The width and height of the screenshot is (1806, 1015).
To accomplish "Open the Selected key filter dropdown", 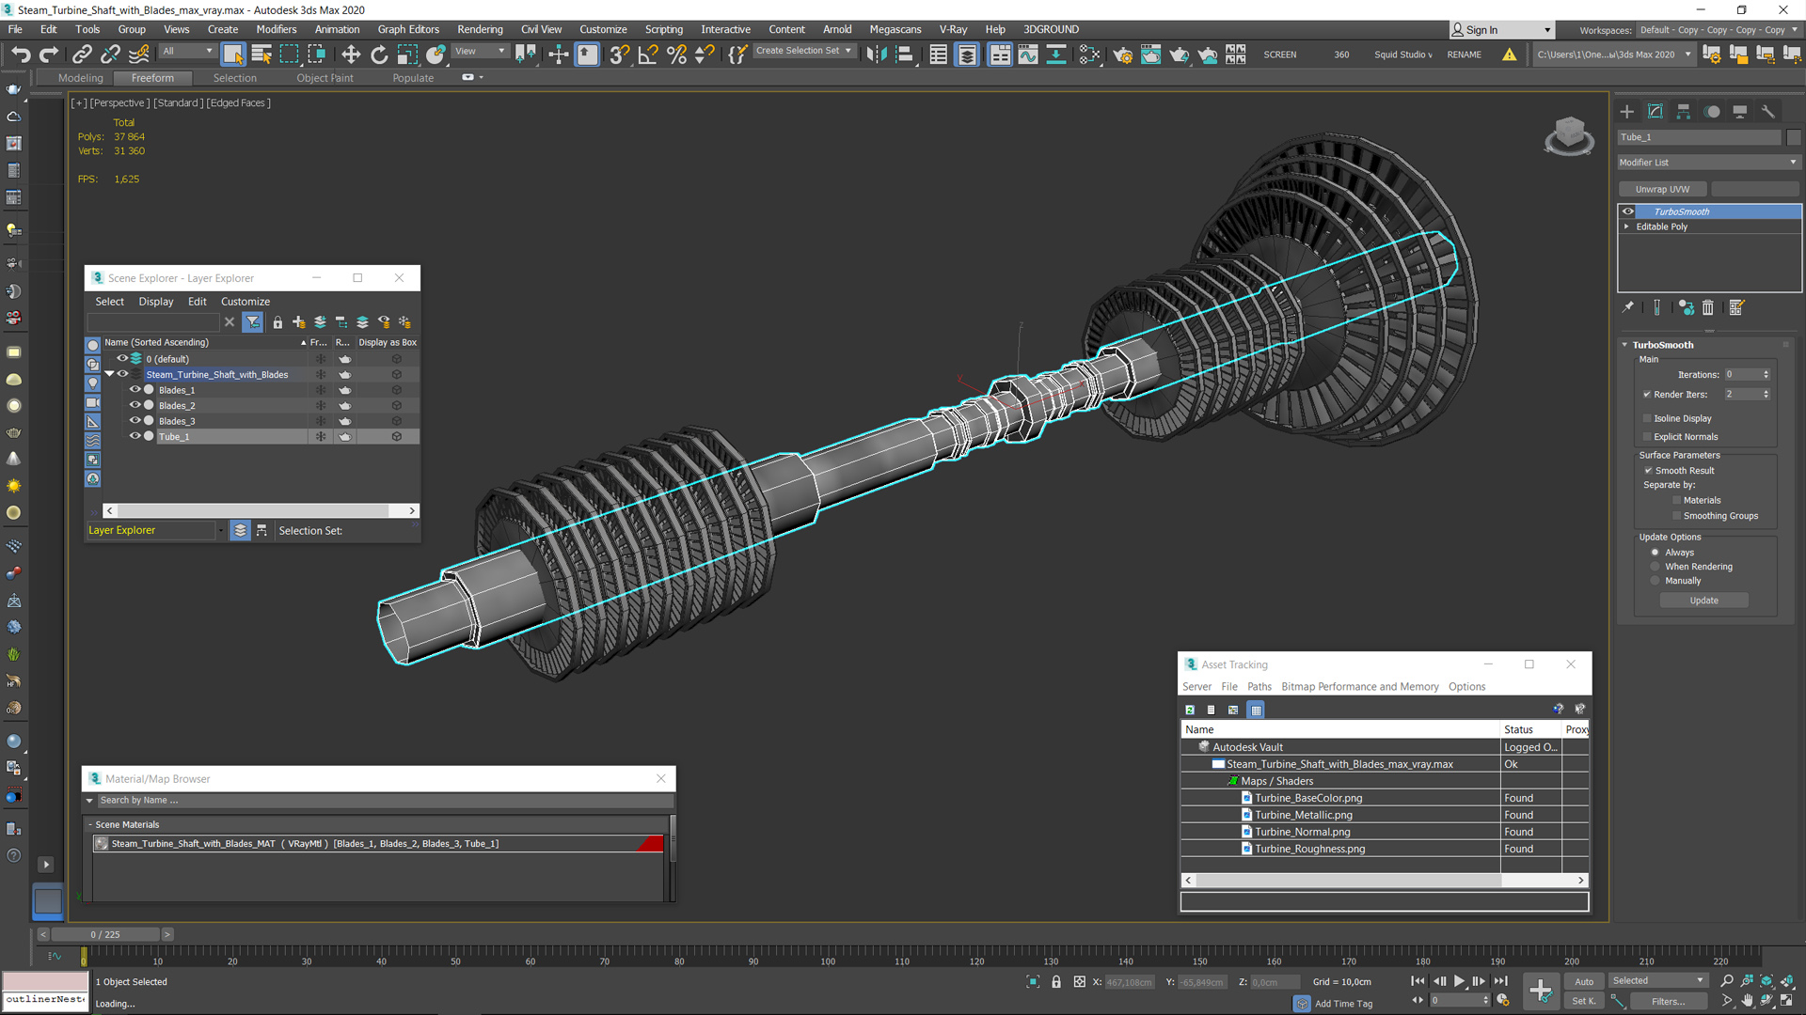I will click(1658, 981).
